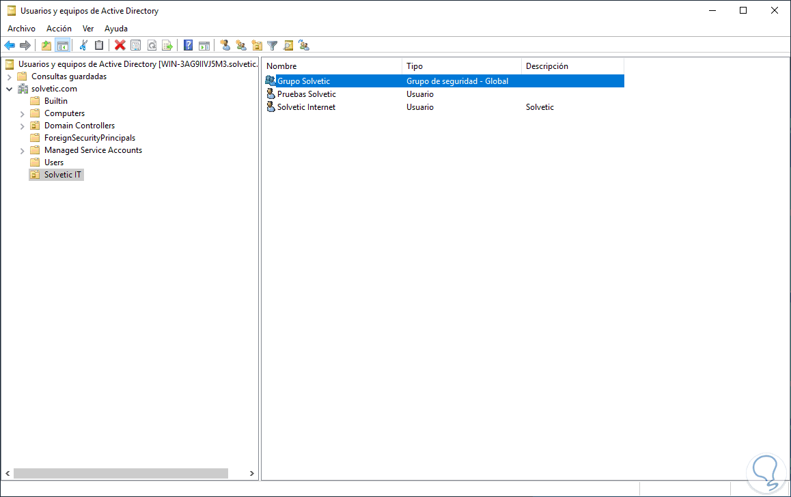
Task: Click 'Grupo de seguridad - Global' cell
Action: point(458,81)
